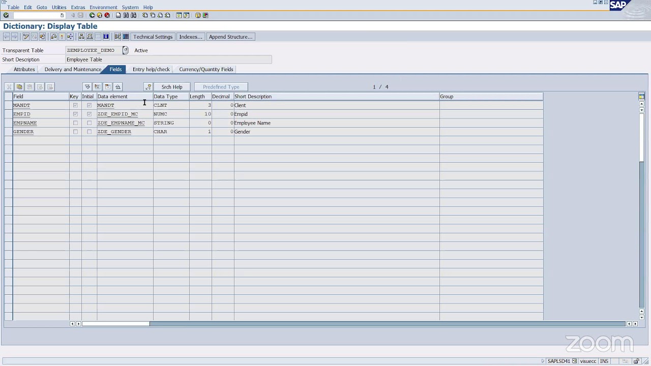Go to first page icon
Image resolution: width=651 pixels, height=366 pixels.
pos(145,15)
